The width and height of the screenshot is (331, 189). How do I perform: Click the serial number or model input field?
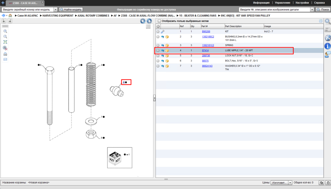click(28, 10)
